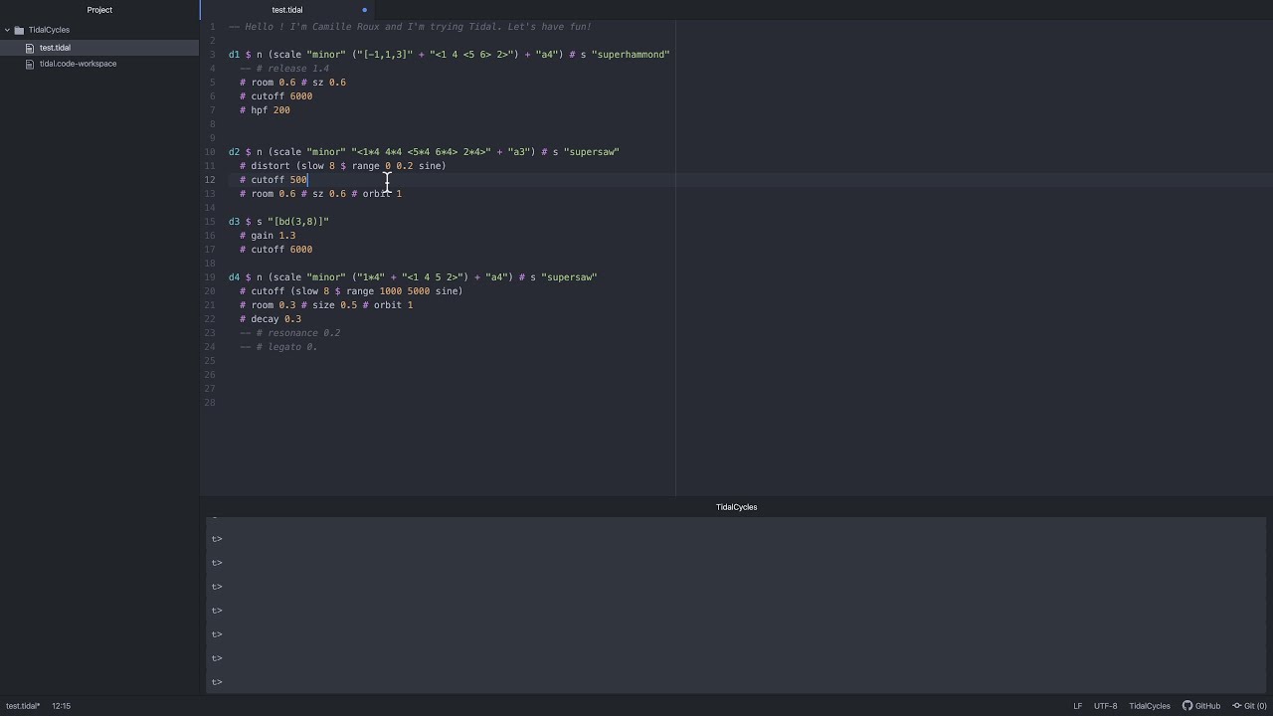Select the Project panel tab

[x=99, y=10]
